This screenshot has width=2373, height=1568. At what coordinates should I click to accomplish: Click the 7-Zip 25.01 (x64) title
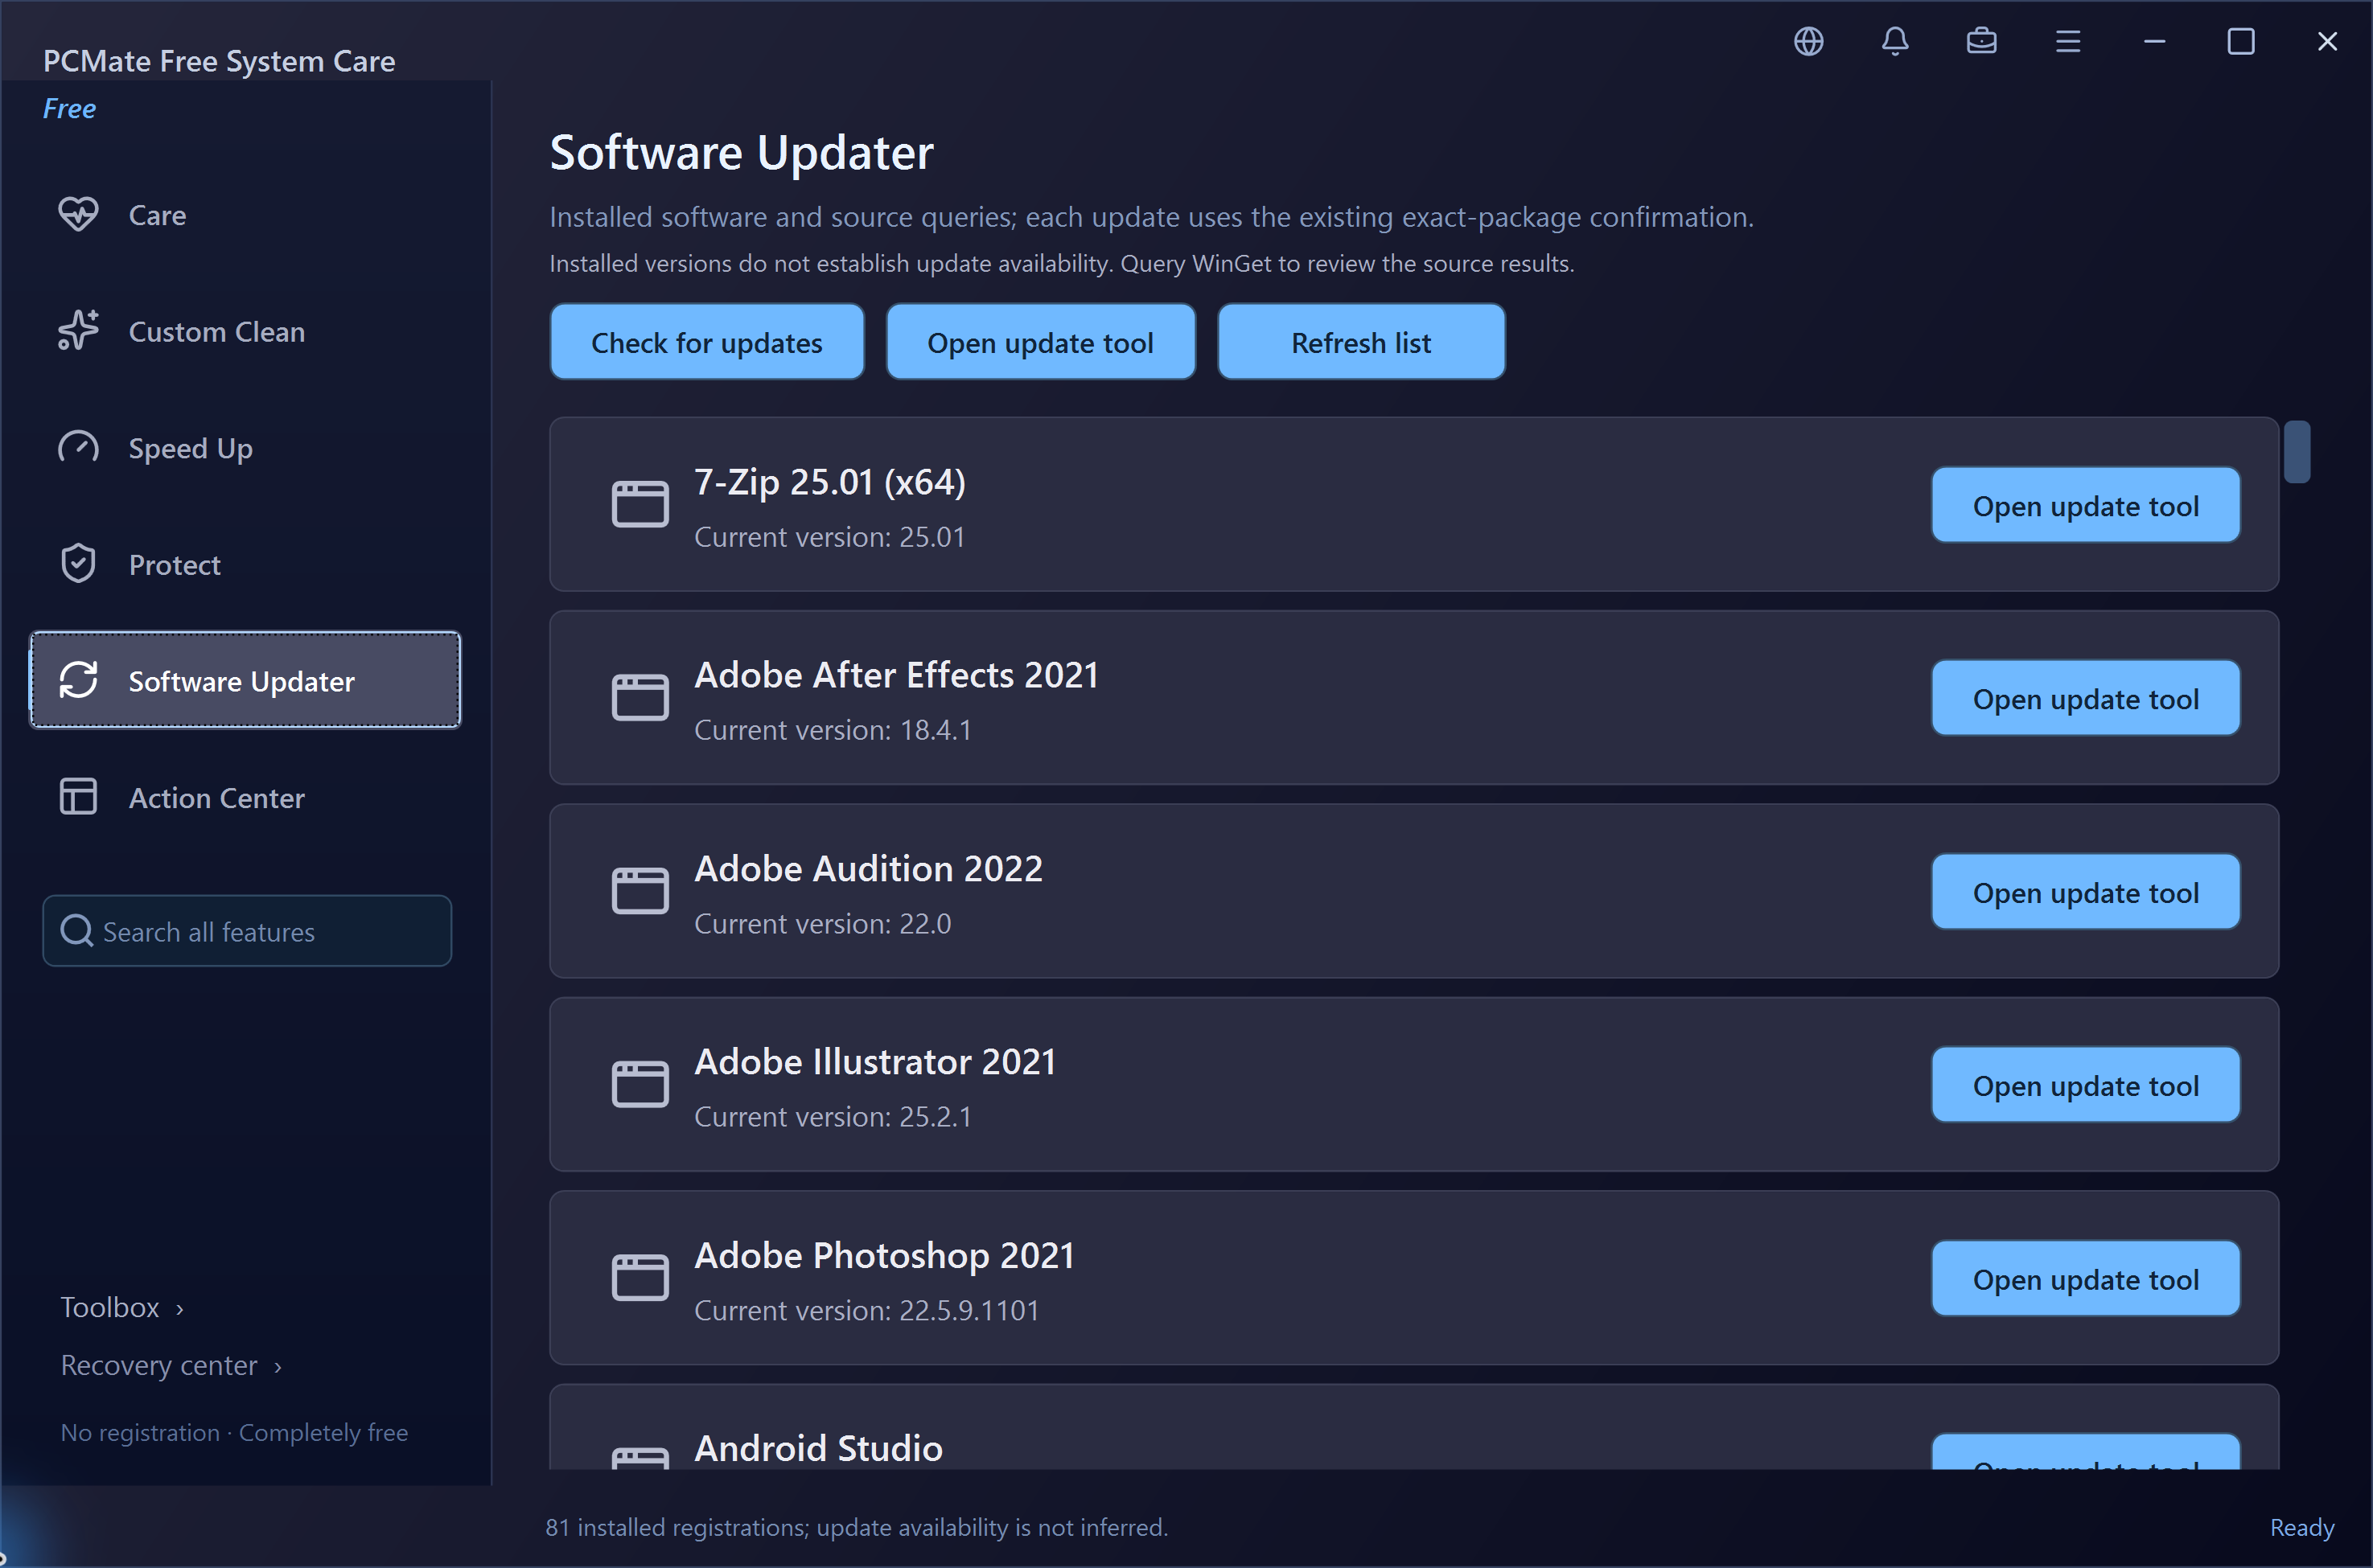[829, 482]
